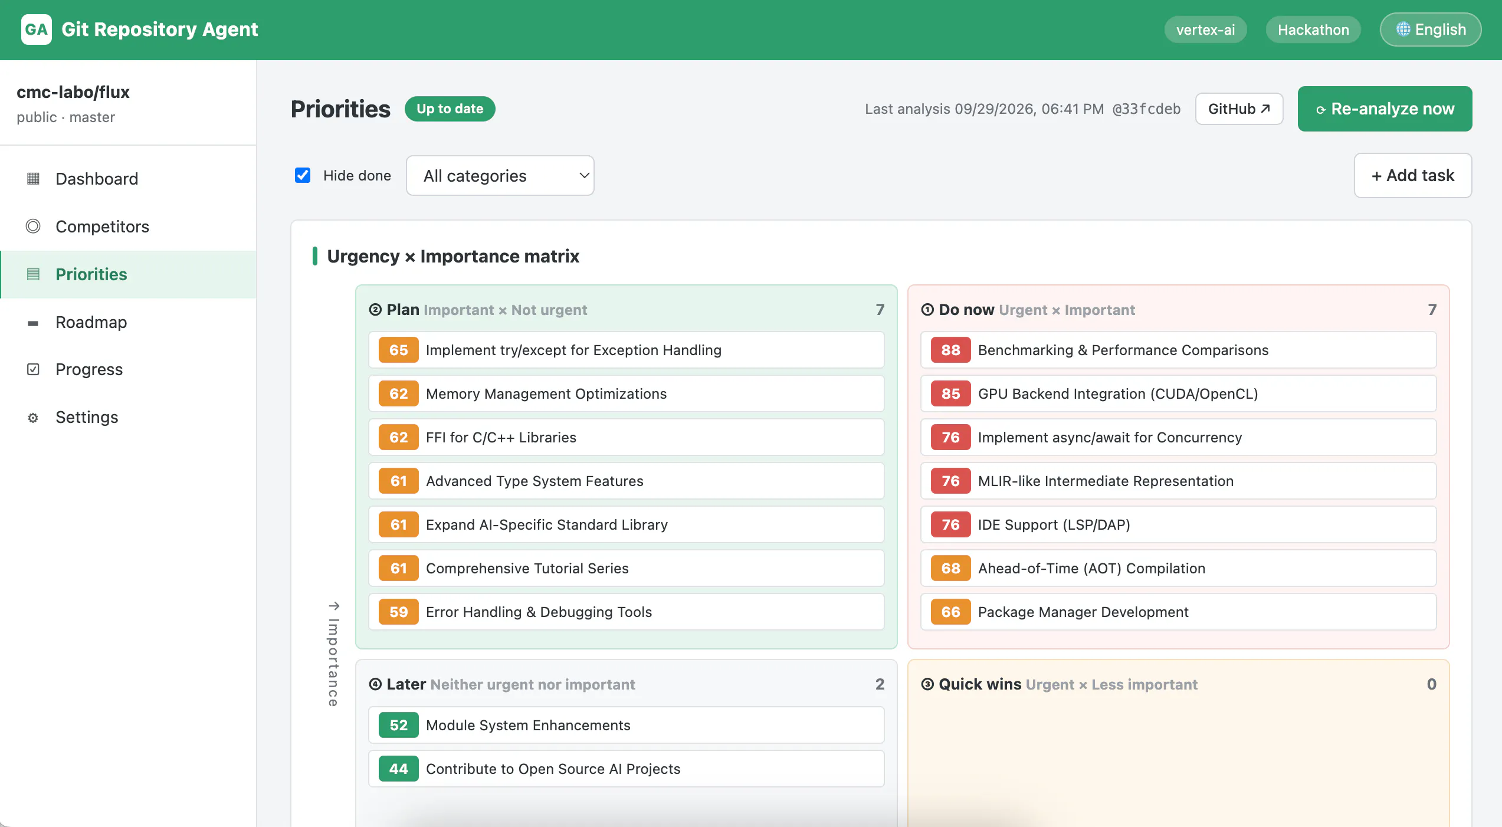Image resolution: width=1502 pixels, height=827 pixels.
Task: Open Contribute to Open Source AI Projects
Action: (626, 769)
